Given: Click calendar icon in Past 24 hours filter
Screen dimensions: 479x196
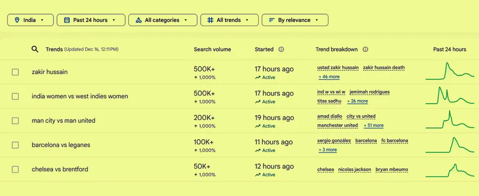Looking at the screenshot, I should click(x=67, y=20).
